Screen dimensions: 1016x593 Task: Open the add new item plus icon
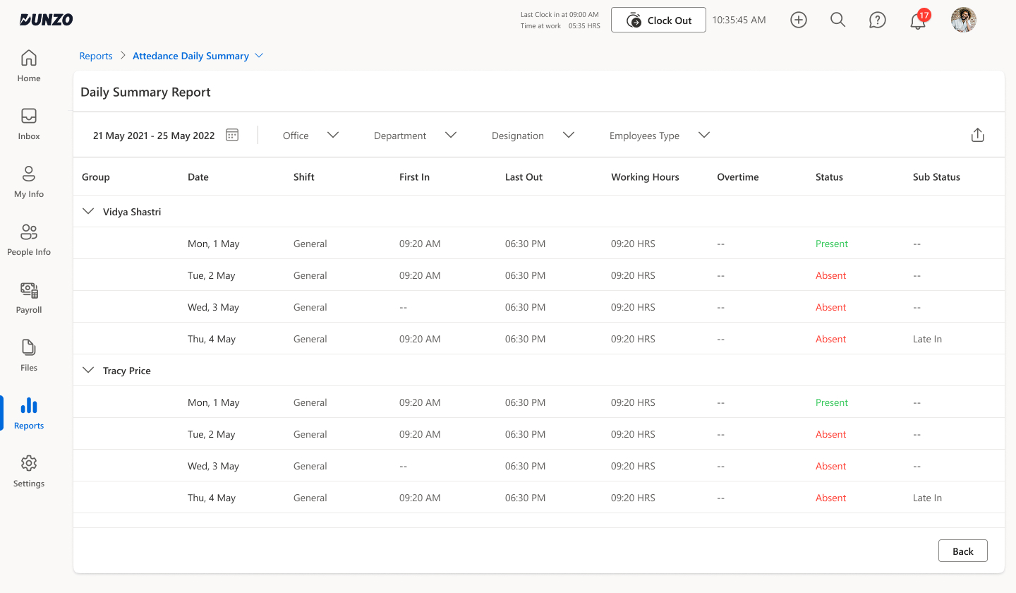(798, 20)
